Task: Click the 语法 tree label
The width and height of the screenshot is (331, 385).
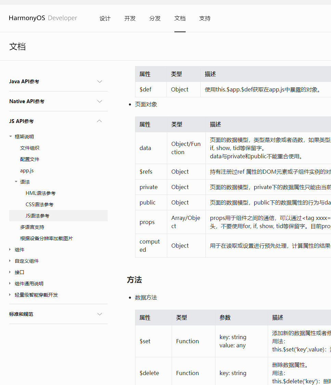Action: coord(25,182)
